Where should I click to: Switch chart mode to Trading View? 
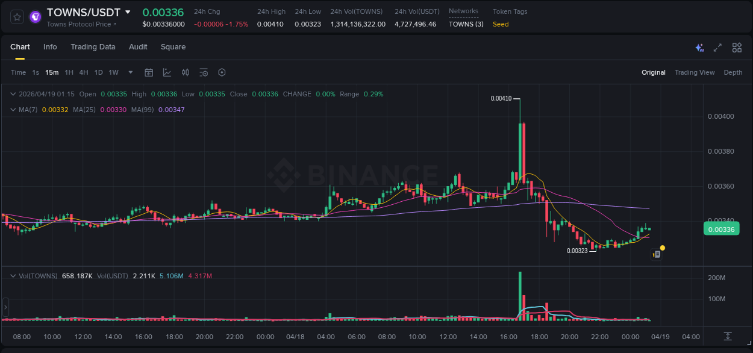tap(695, 72)
